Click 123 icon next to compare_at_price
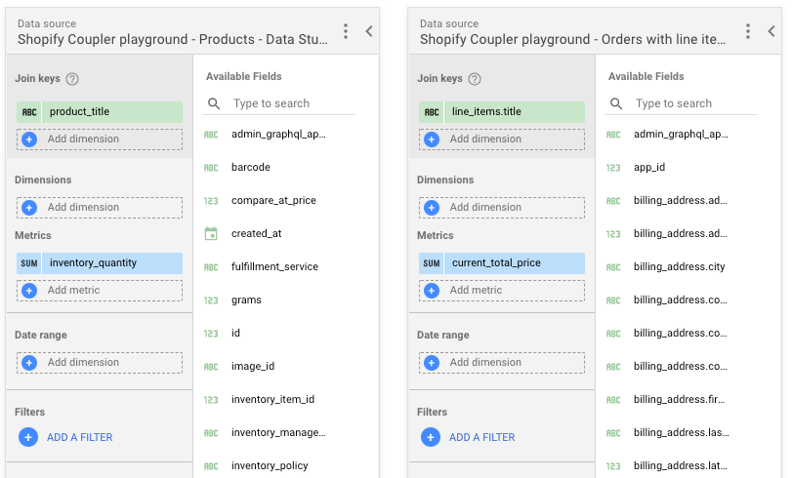Screen dimensions: 792x478 tap(211, 201)
